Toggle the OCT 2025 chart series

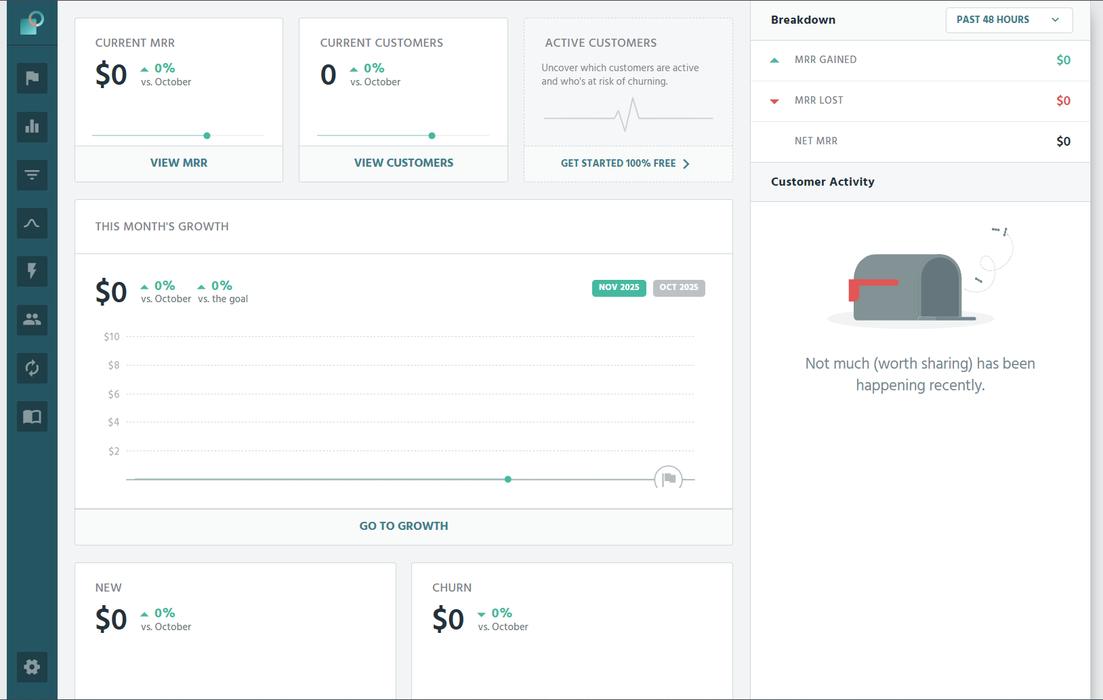tap(678, 287)
